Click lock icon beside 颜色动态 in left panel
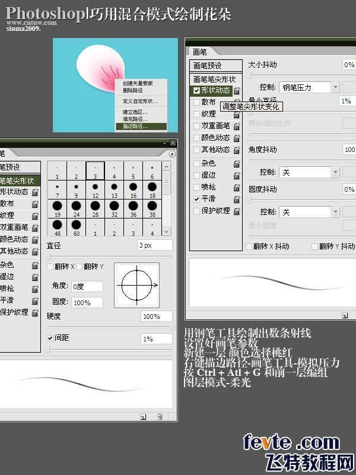 35,240
